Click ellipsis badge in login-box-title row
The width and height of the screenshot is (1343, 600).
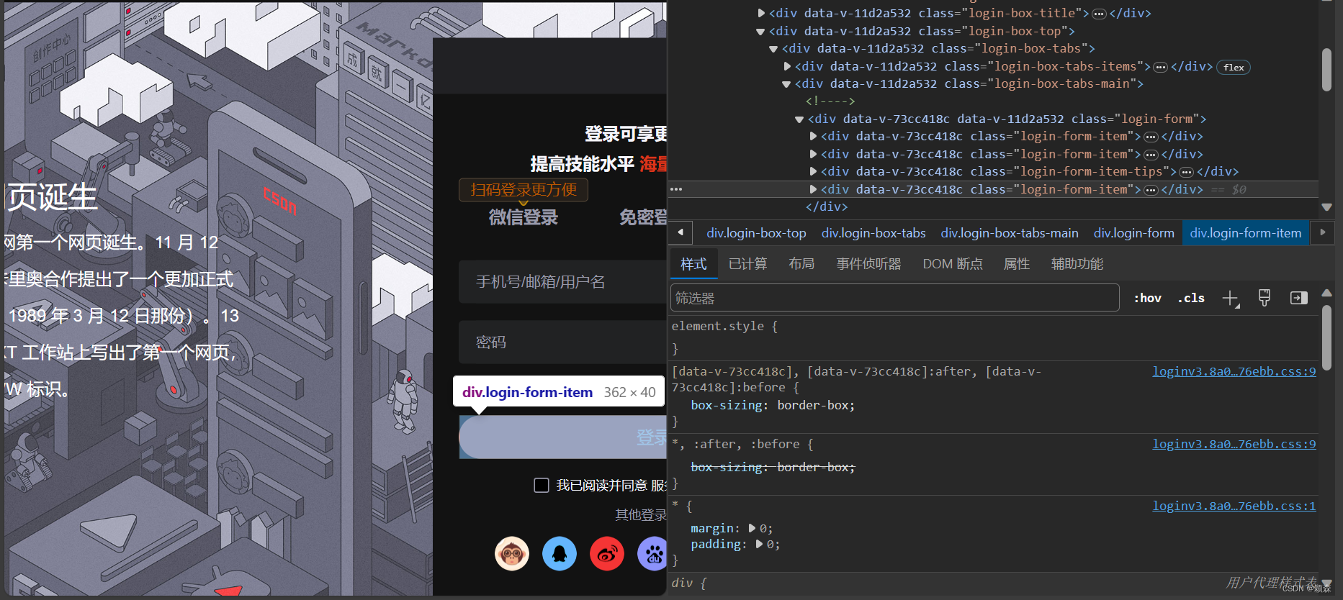point(1099,14)
